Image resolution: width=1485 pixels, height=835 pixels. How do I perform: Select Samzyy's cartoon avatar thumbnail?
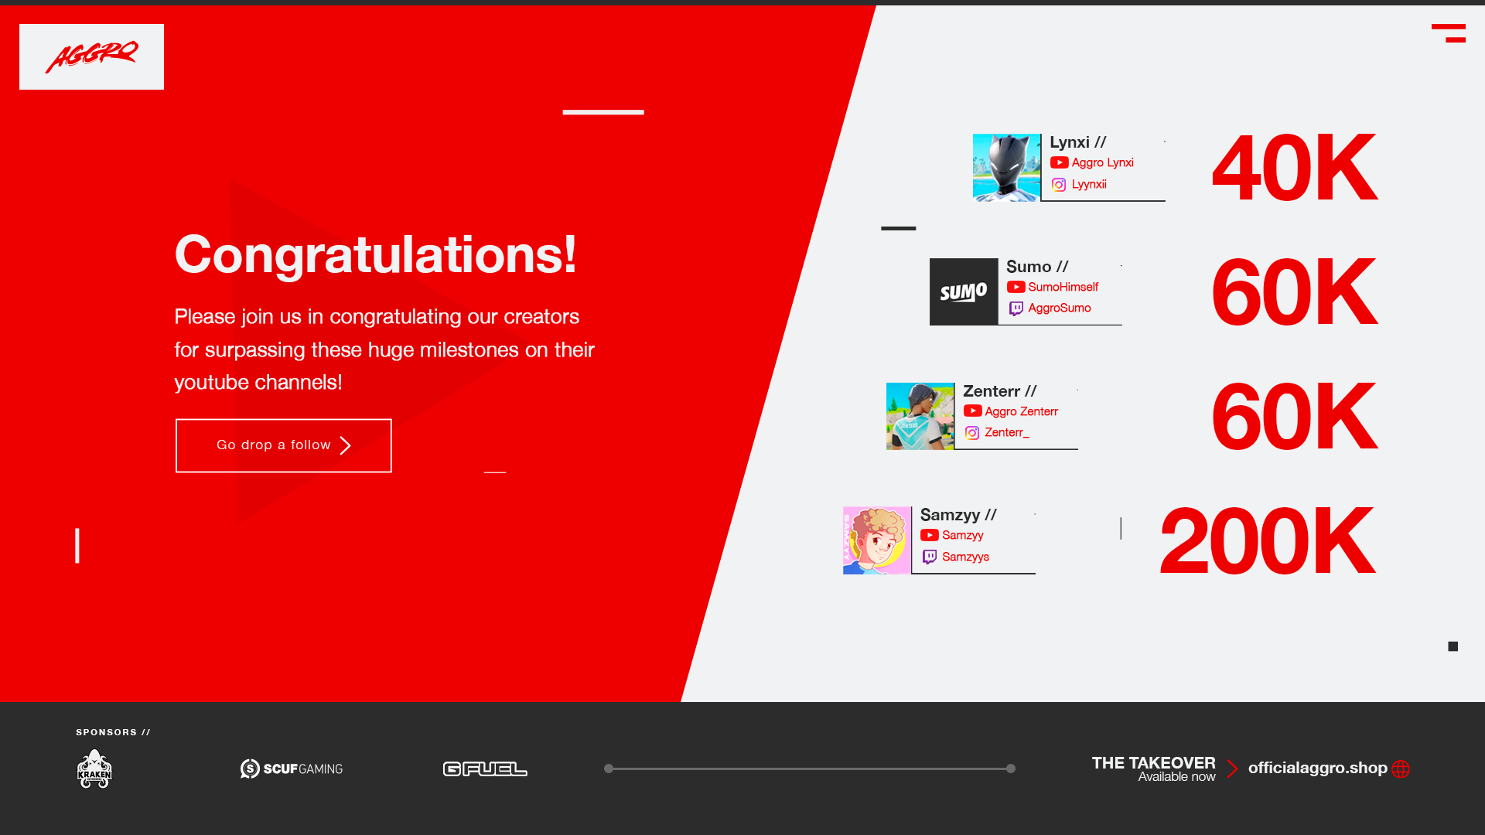pos(876,540)
